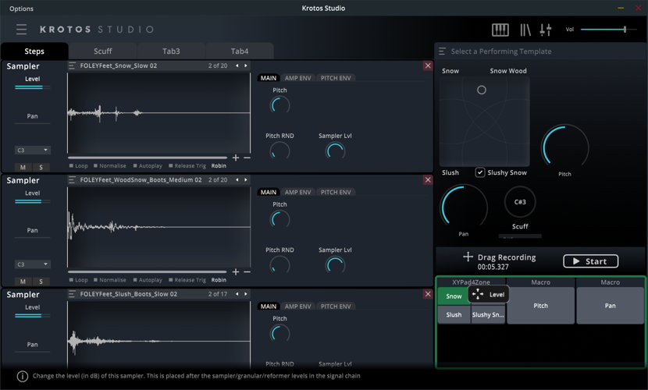Adjust the first sampler Level slider
Image resolution: width=648 pixels, height=390 pixels.
coord(32,87)
